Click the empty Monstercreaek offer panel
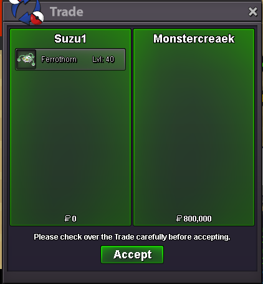The image size is (263, 284). pos(194,129)
